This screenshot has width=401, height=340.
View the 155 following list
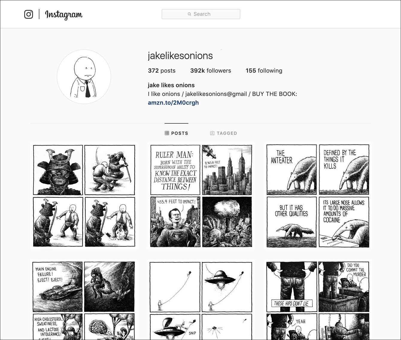point(264,71)
